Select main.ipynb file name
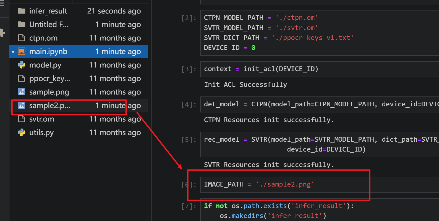The width and height of the screenshot is (439, 221). point(48,52)
